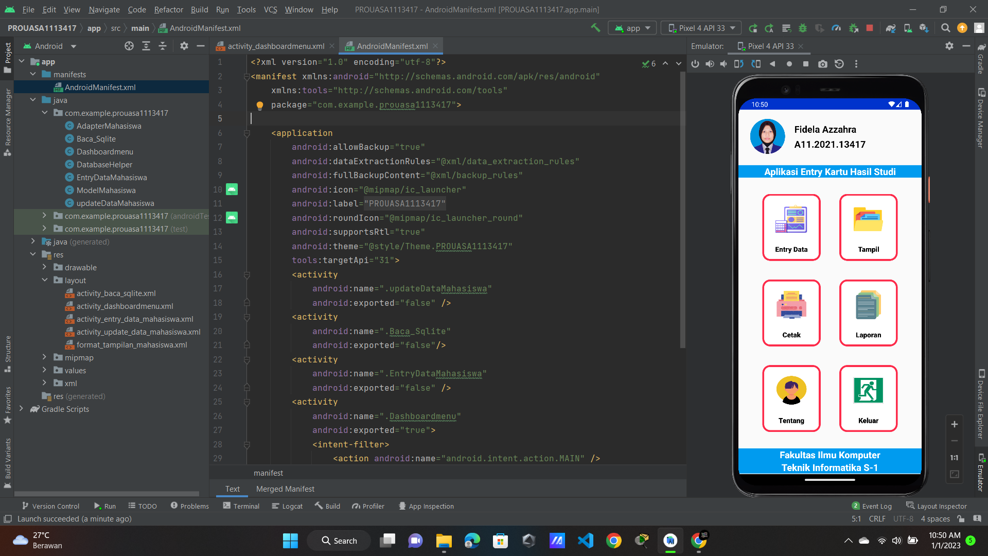Collapse the layout folder in project tree
The image size is (988, 556).
[x=45, y=280]
